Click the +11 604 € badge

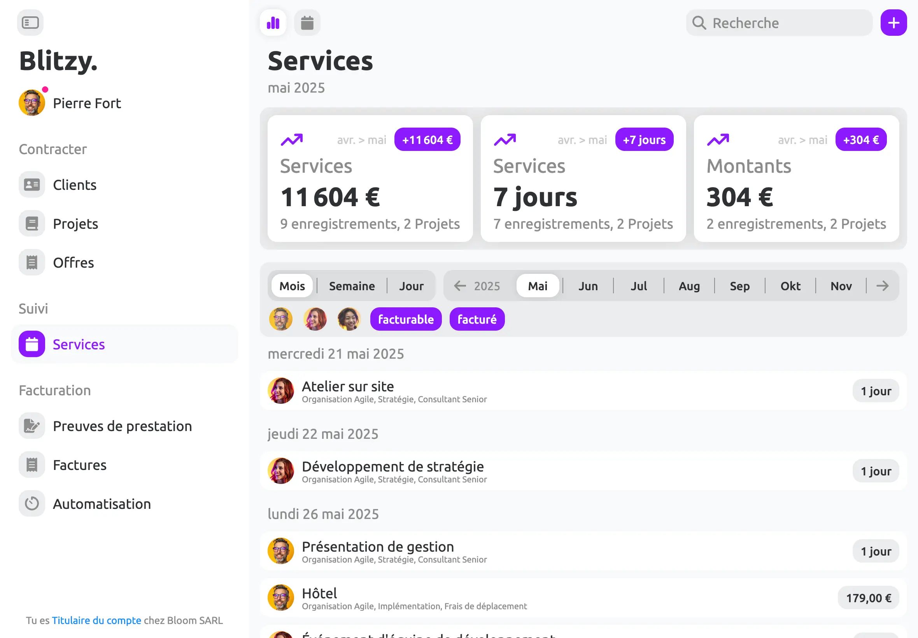427,140
